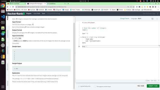Open a new browser tab
The height and width of the screenshot is (90, 160).
pos(68,4)
